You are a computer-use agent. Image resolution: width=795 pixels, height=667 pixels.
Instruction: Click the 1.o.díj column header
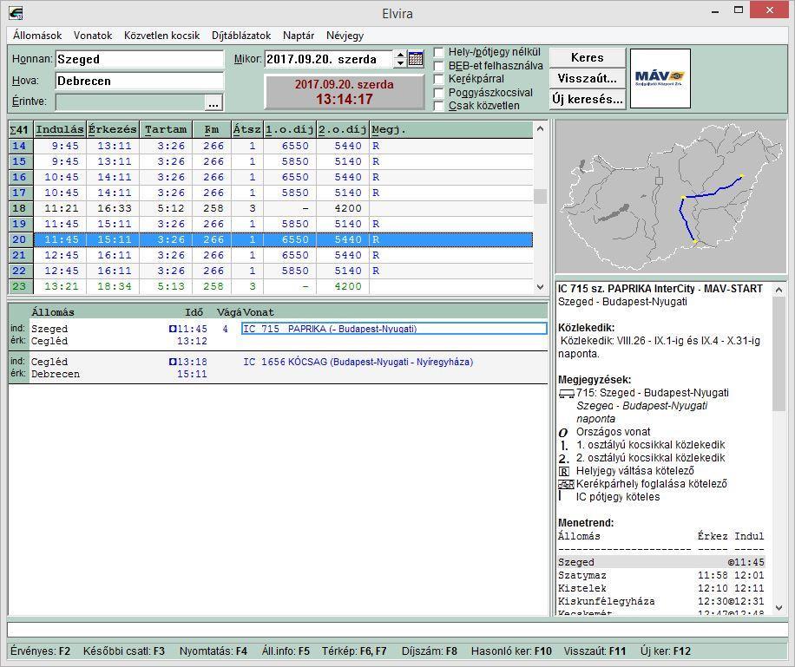point(290,130)
